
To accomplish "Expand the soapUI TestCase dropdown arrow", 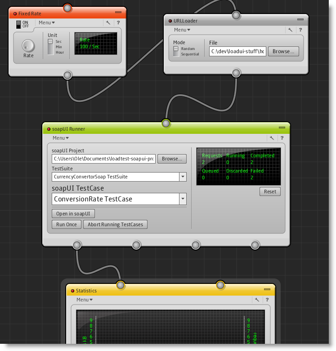I will click(x=183, y=199).
